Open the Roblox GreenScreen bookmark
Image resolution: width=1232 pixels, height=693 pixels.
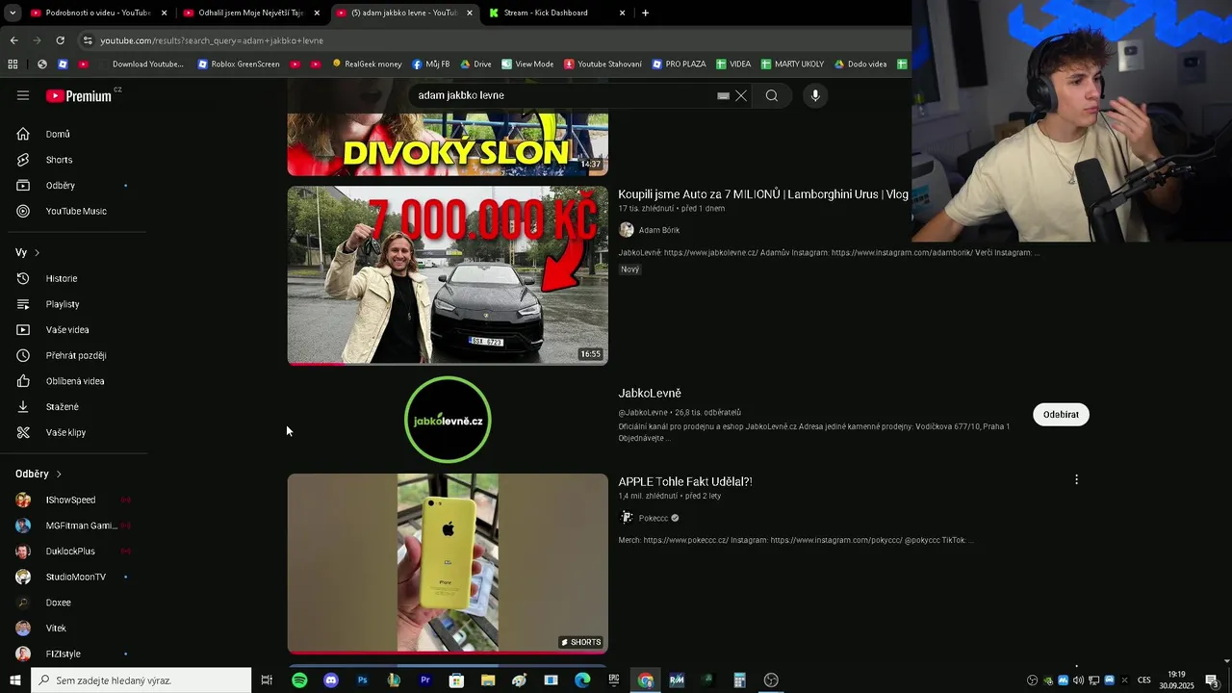239,64
